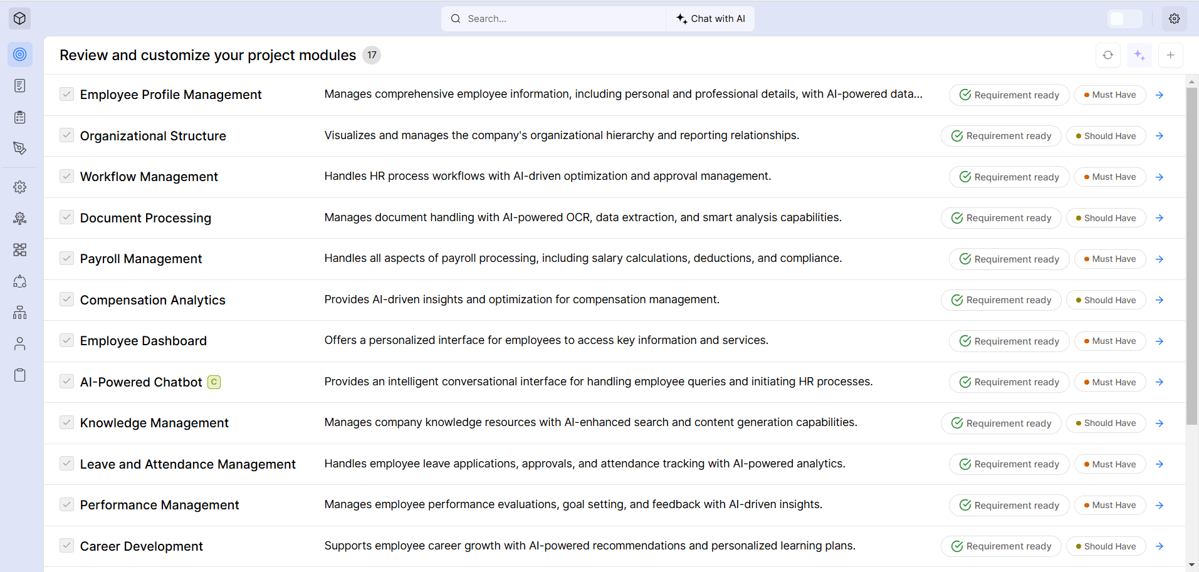Toggle Employee Dashboard checkbox

click(66, 340)
